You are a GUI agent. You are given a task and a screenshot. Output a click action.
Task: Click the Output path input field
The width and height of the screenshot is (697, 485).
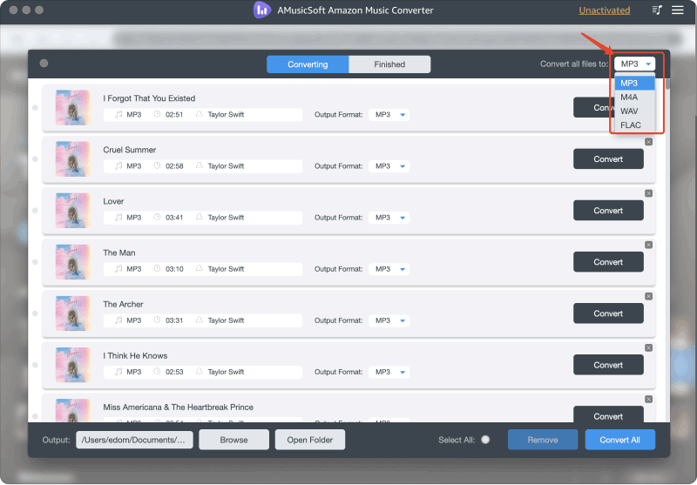pos(134,440)
